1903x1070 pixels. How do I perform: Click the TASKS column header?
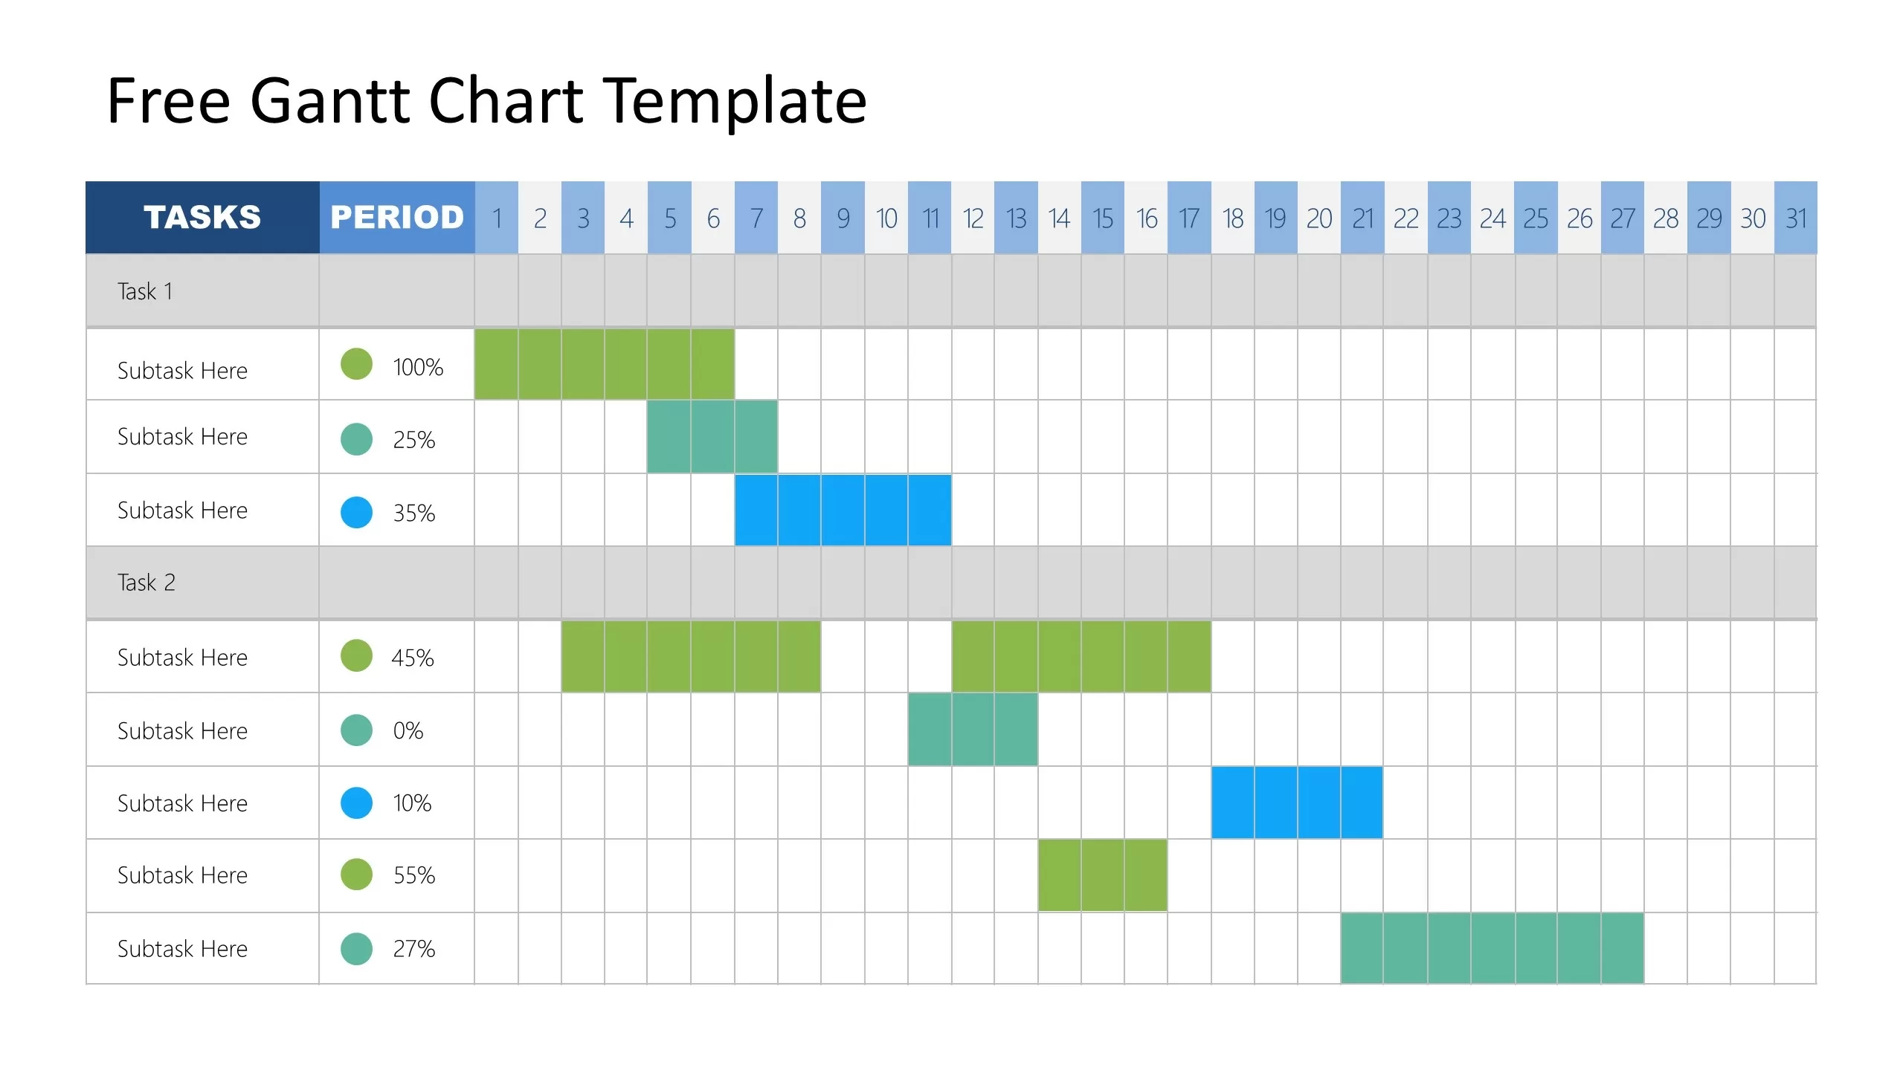[x=202, y=217]
